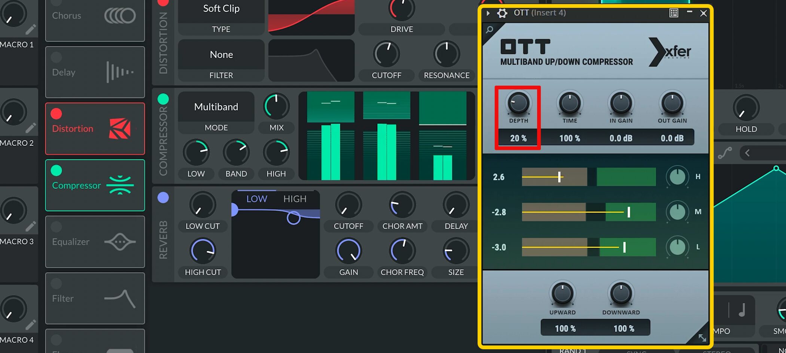Click the High band gain knob H
Viewport: 786px width, 353px height.
point(677,177)
